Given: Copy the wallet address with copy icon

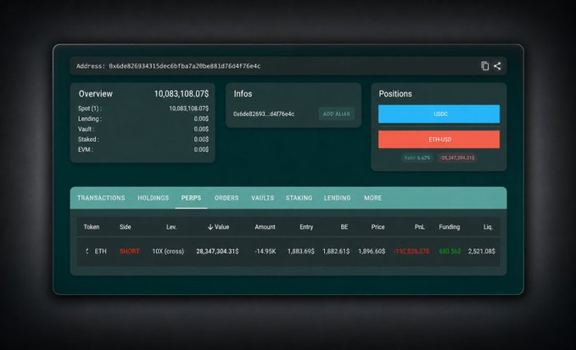Looking at the screenshot, I should [x=484, y=65].
